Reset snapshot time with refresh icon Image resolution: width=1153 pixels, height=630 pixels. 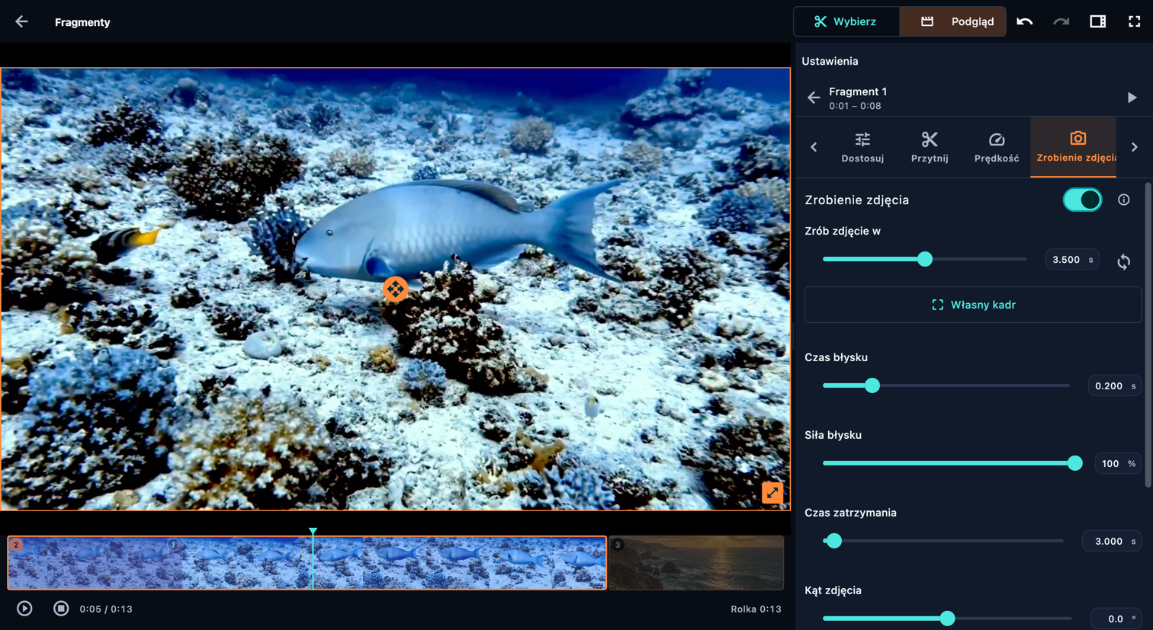click(x=1123, y=261)
